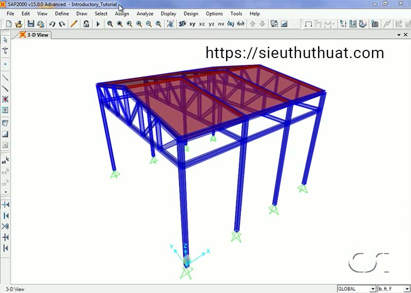The image size is (411, 293).
Task: Switch to the xy plane view
Action: [x=192, y=24]
